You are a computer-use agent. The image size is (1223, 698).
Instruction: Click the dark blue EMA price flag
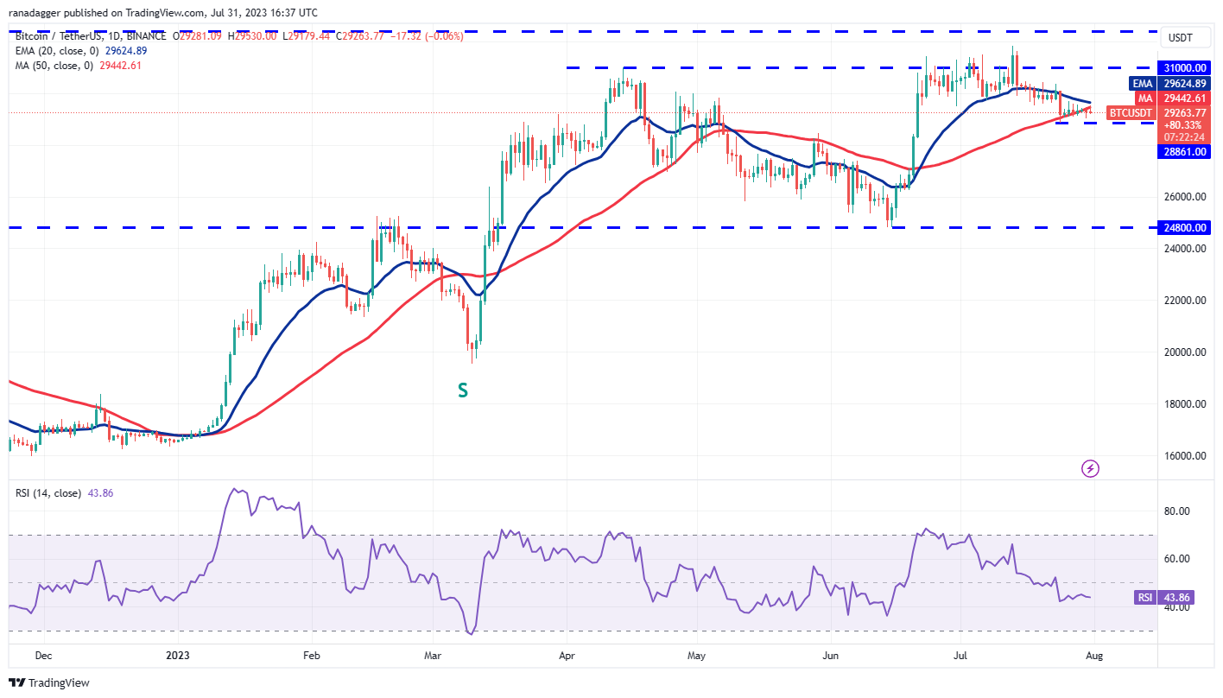point(1142,84)
